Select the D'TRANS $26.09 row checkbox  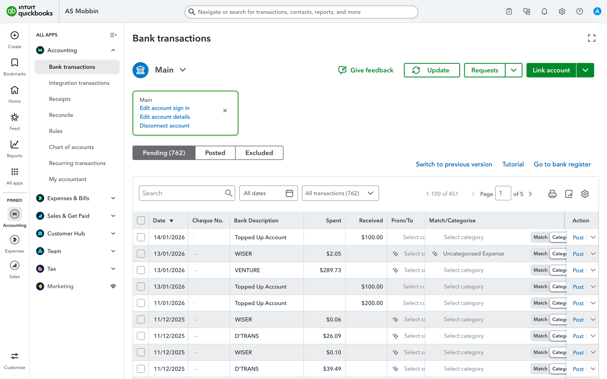[141, 336]
